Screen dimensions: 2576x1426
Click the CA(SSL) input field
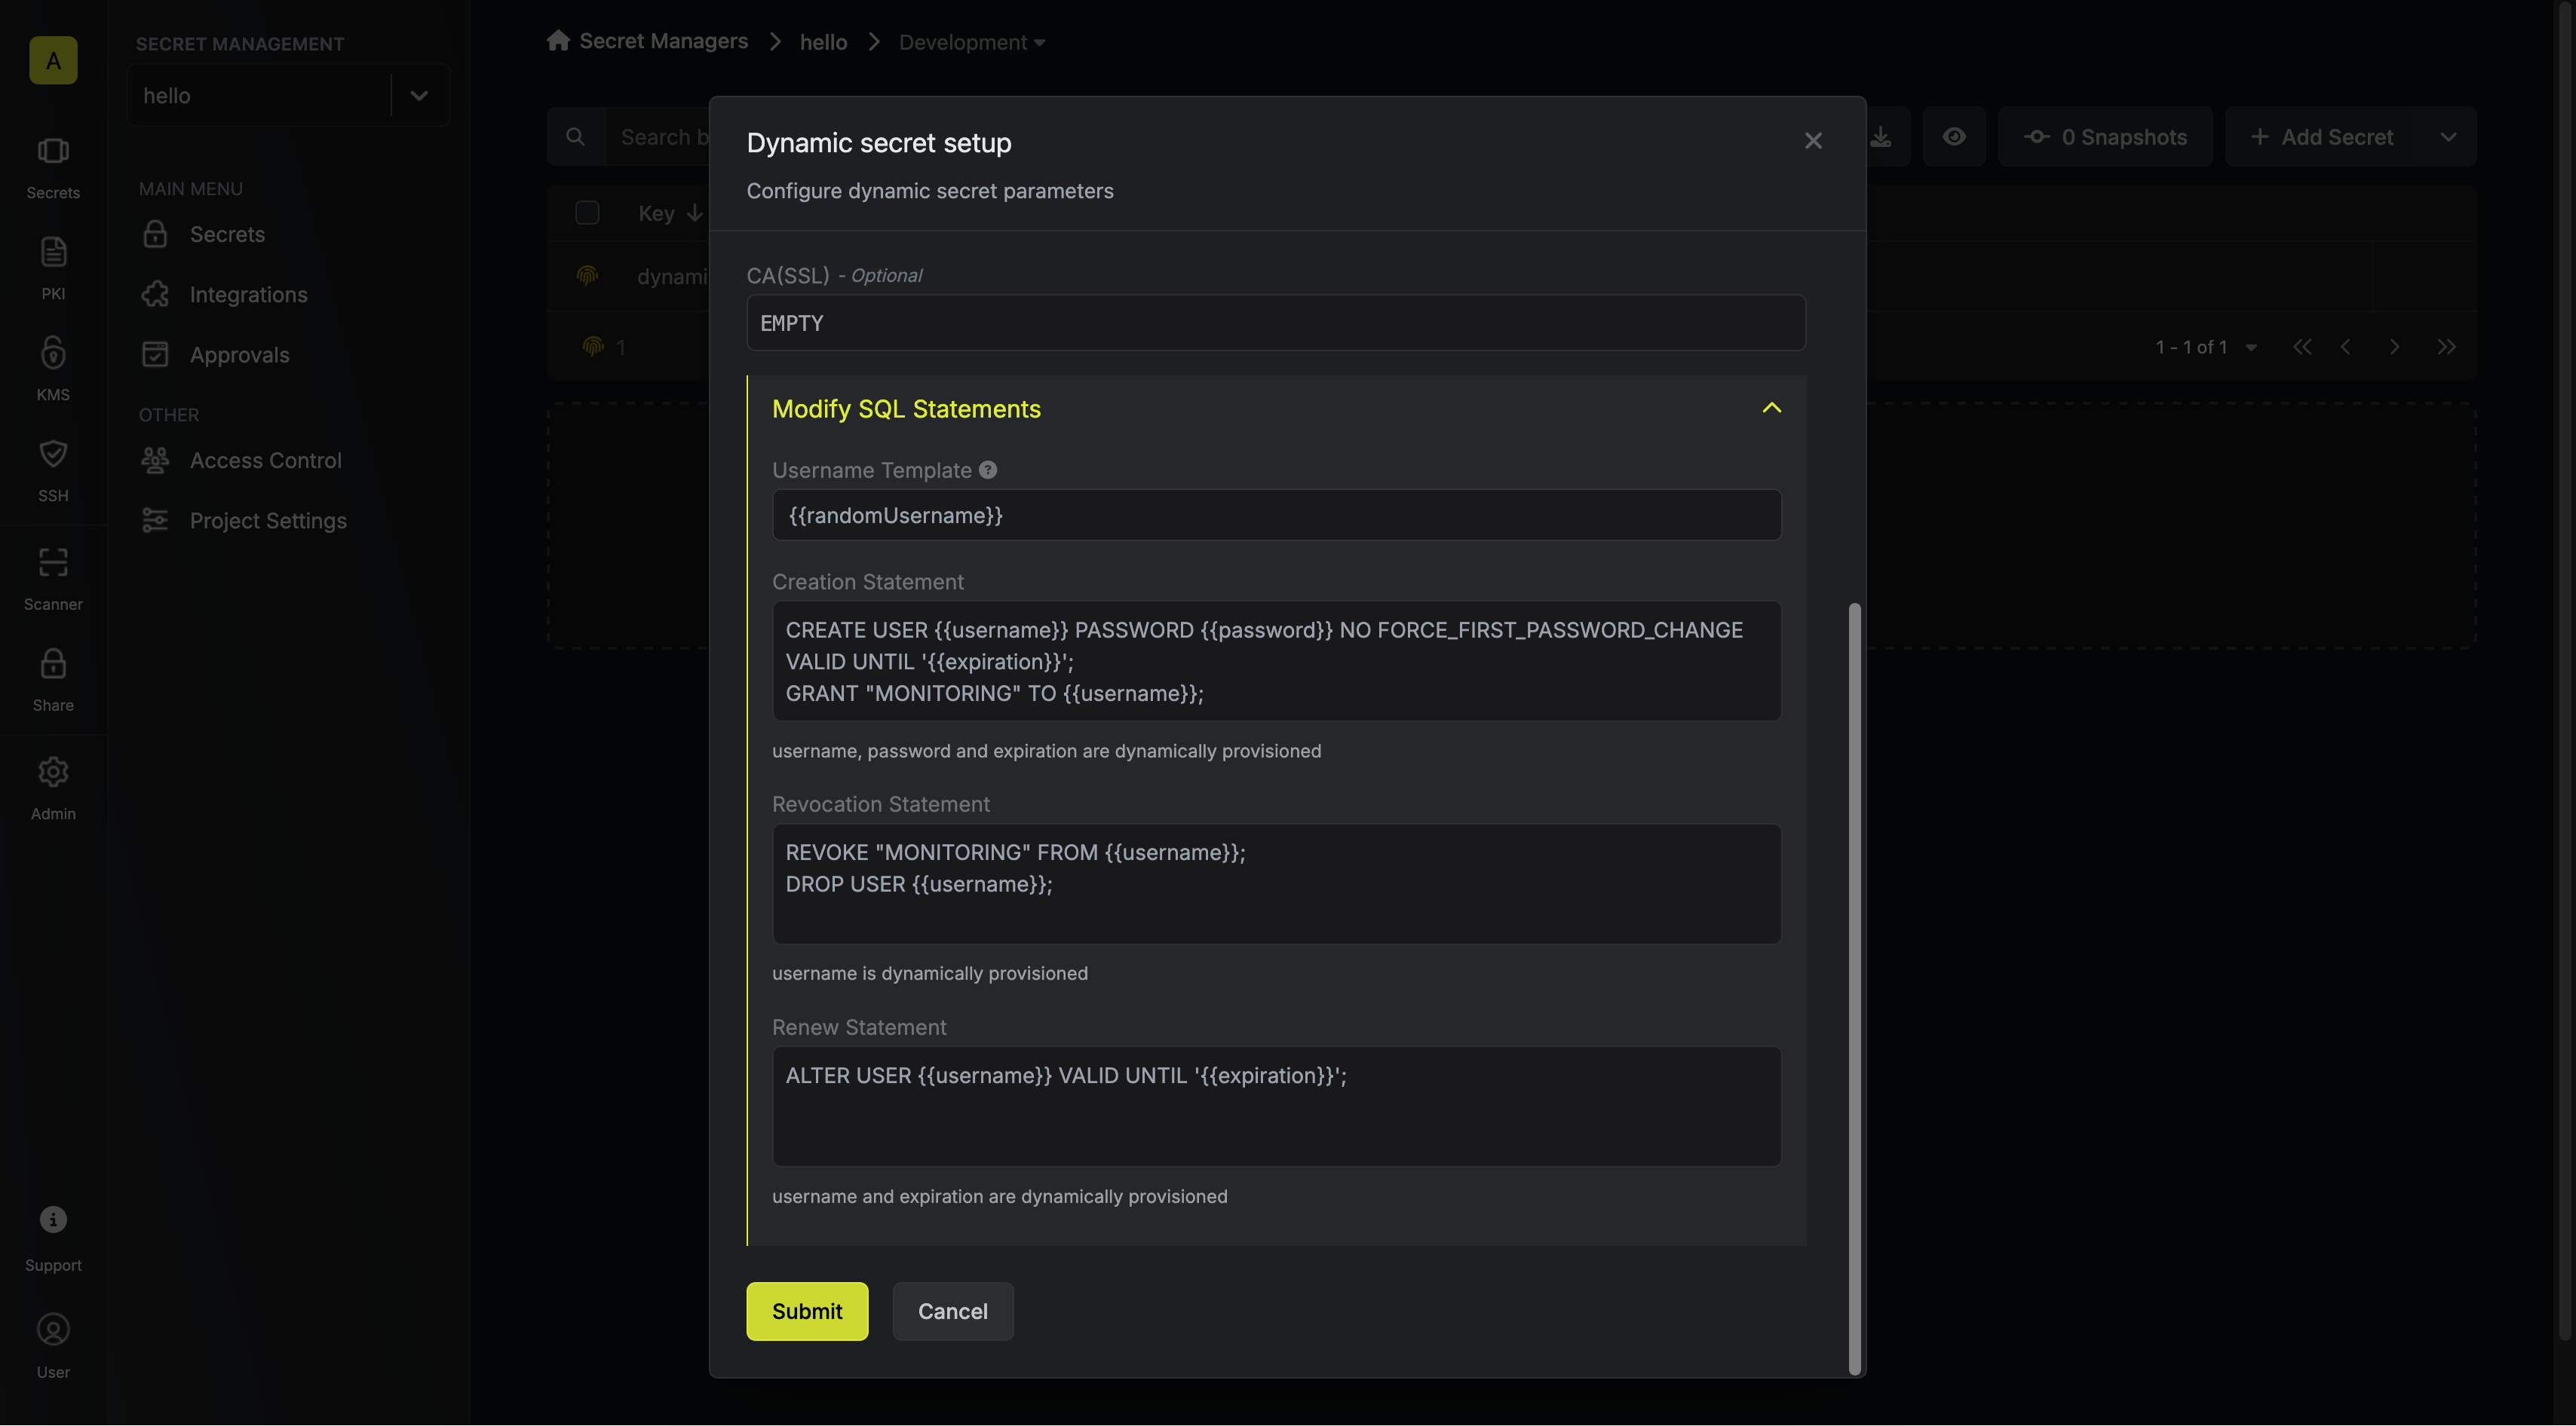click(x=1275, y=323)
